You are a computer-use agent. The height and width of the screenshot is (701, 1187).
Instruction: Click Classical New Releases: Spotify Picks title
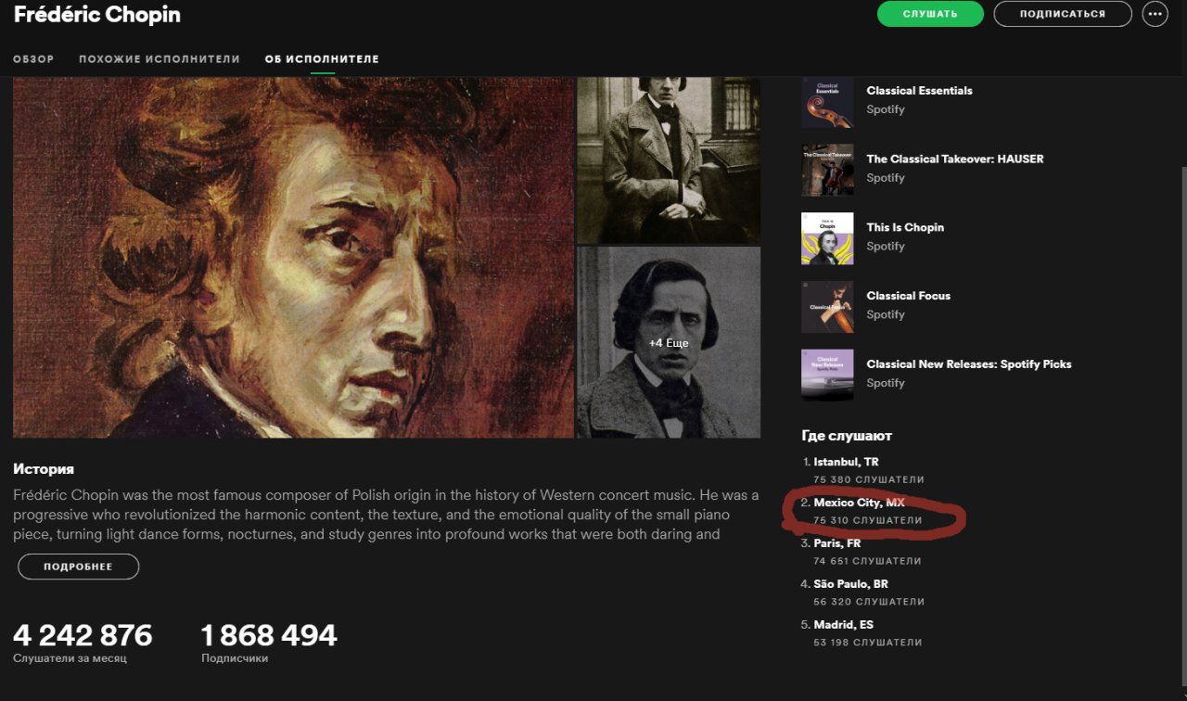point(969,364)
